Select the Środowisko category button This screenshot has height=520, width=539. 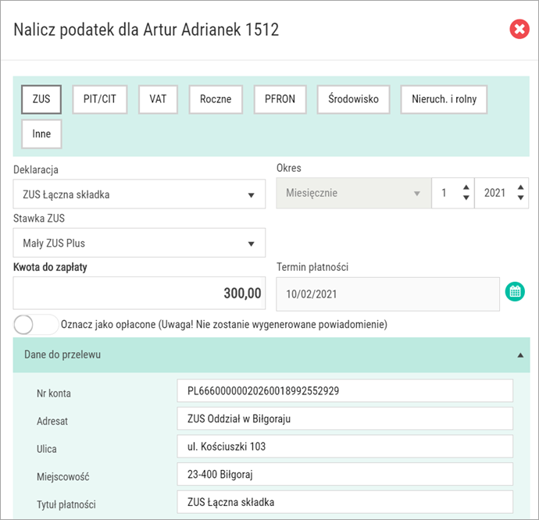click(353, 99)
